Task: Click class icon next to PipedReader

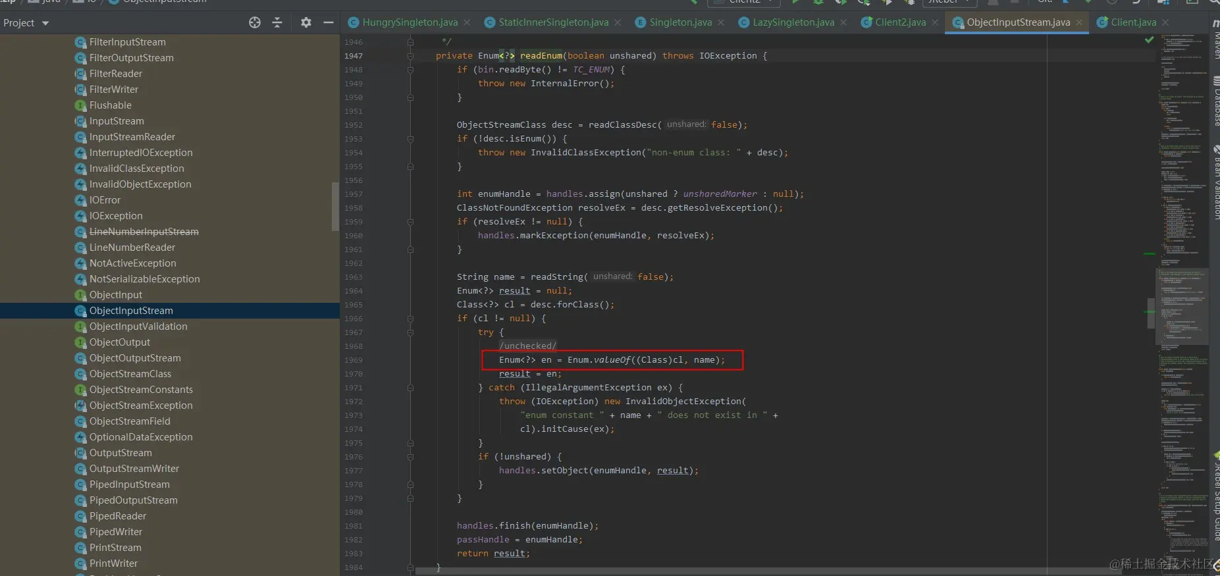Action: (80, 516)
